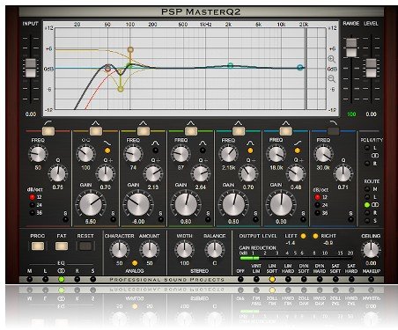Click the shelf filter type LED of the 18.0k band

[298, 150]
